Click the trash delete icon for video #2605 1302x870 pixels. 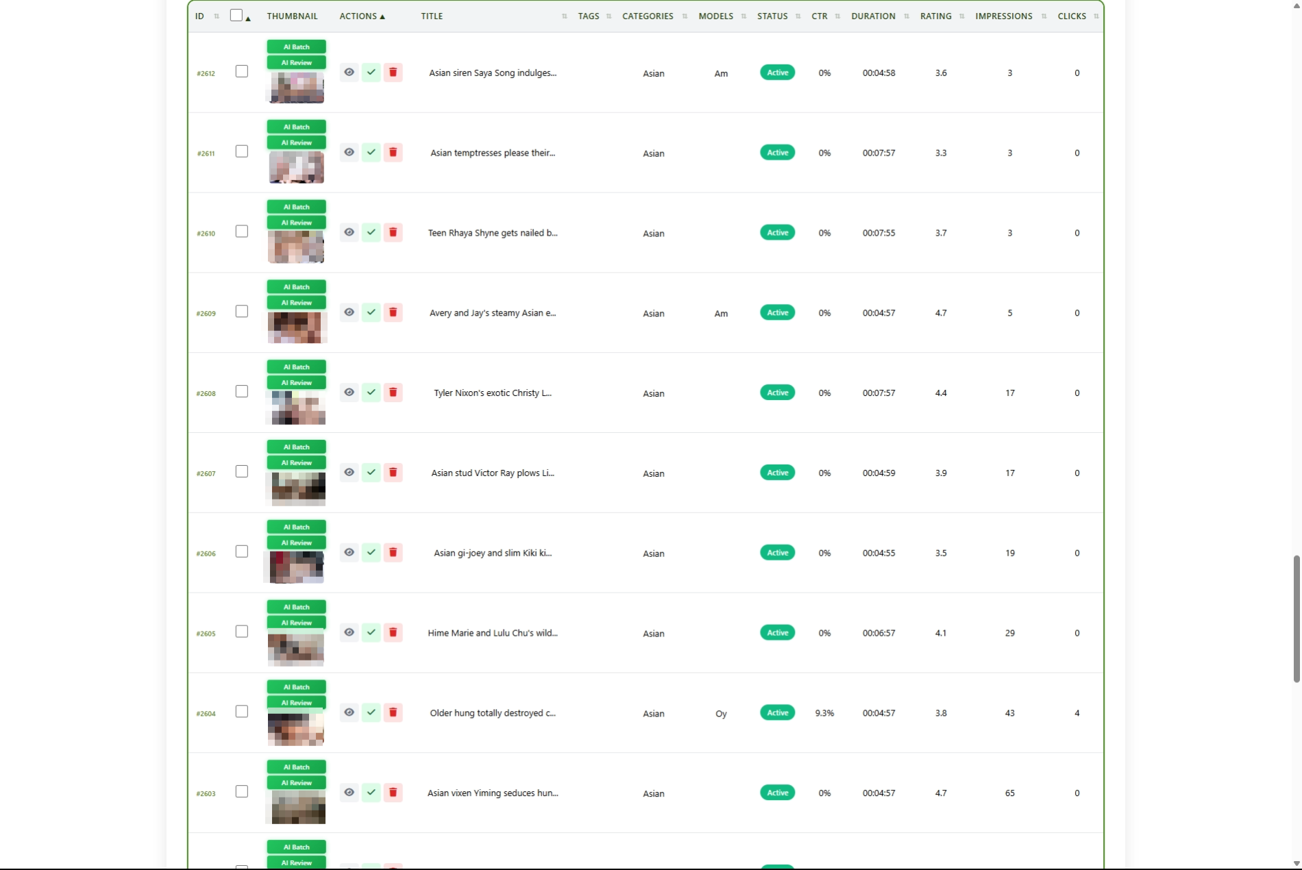pos(393,632)
